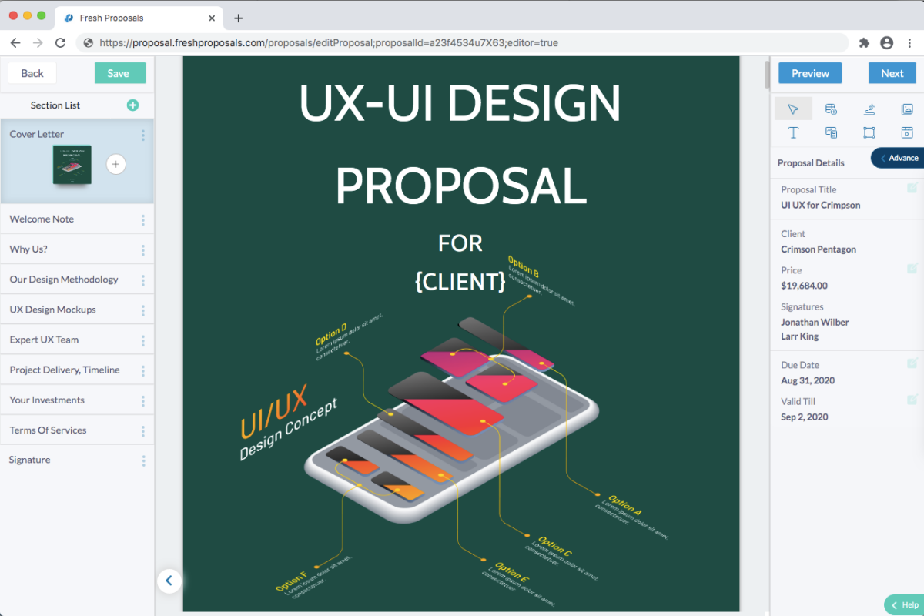Select the image gallery tool icon
Viewport: 924px width, 616px height.
[907, 109]
